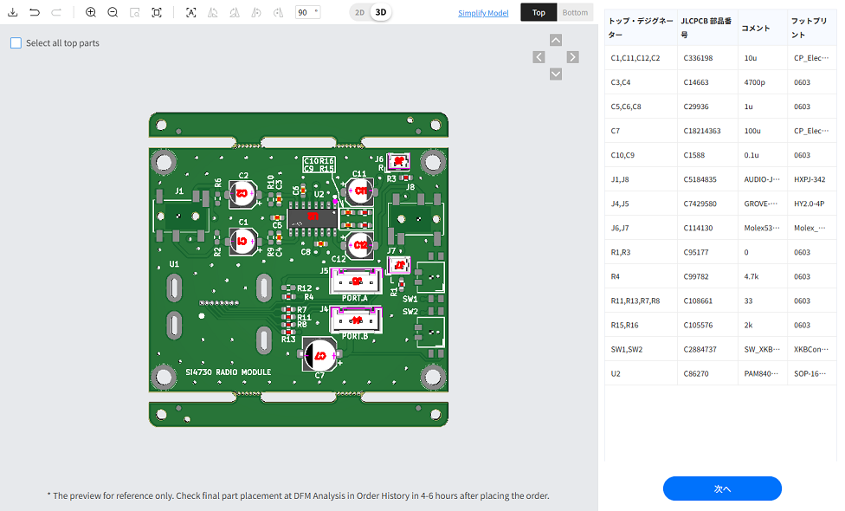
Task: Pan the board view up with the arrow
Action: pos(556,40)
